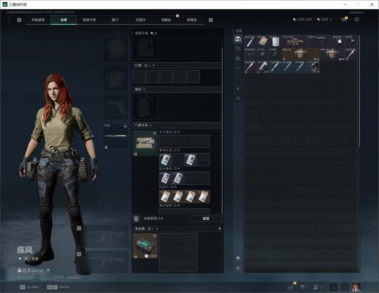Click the swap arrows on keycard pack
Viewport: 379px width, 293px height.
click(155, 133)
